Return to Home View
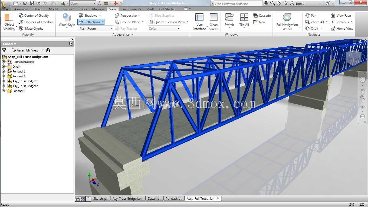This screenshot has width=368, height=207. pos(342,28)
